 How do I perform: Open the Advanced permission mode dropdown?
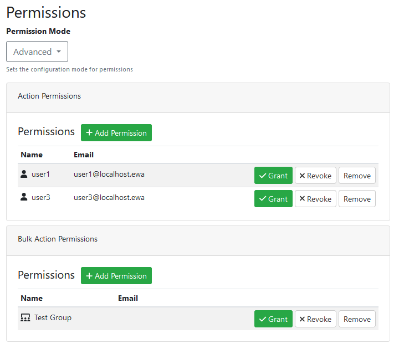pyautogui.click(x=37, y=52)
